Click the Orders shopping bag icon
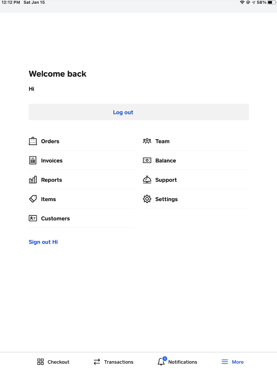The width and height of the screenshot is (277, 368). pyautogui.click(x=33, y=141)
